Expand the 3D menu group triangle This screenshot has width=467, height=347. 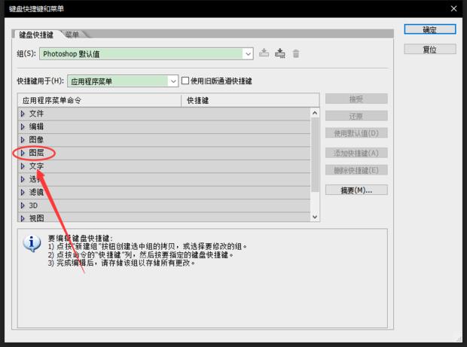pos(23,205)
